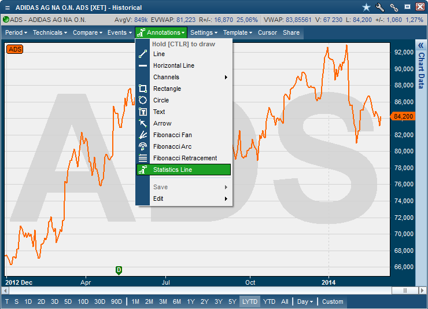The image size is (428, 309).
Task: Select the LYTD time range
Action: click(250, 301)
